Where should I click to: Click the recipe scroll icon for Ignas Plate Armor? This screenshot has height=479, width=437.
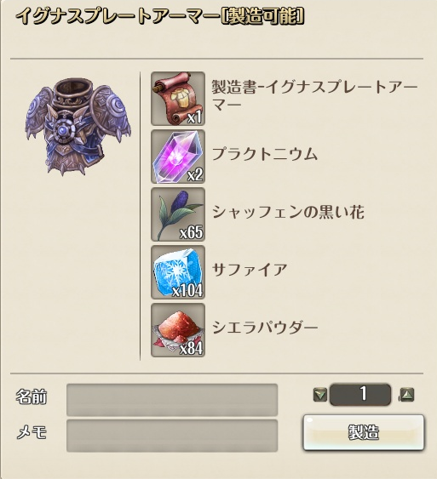click(x=178, y=99)
